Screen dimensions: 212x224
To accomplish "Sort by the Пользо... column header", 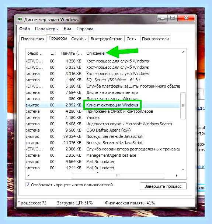I will [x=34, y=53].
